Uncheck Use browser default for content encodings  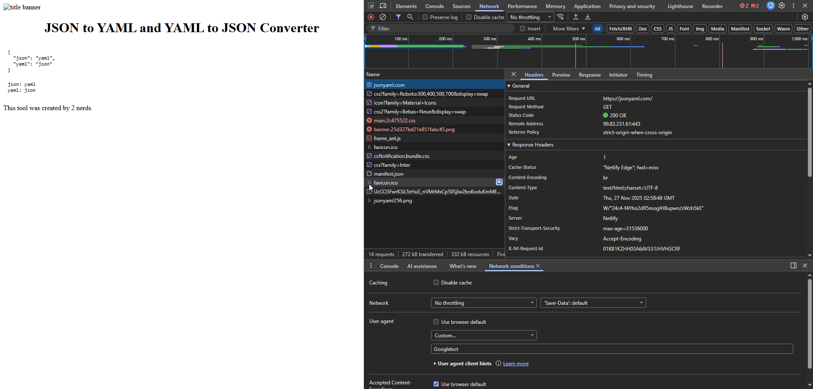point(436,384)
